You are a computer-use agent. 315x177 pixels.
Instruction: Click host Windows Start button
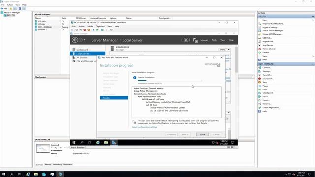(4, 174)
